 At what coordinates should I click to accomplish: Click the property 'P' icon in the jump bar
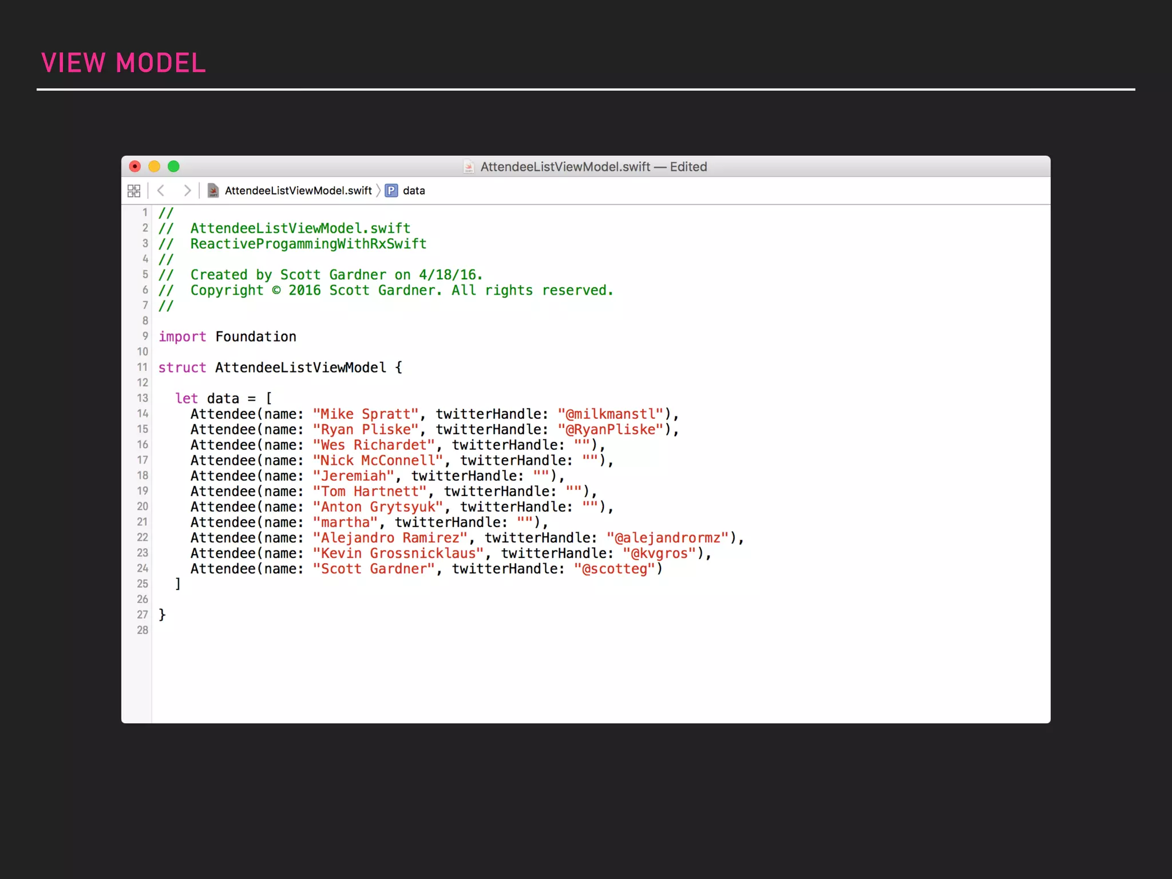tap(391, 191)
